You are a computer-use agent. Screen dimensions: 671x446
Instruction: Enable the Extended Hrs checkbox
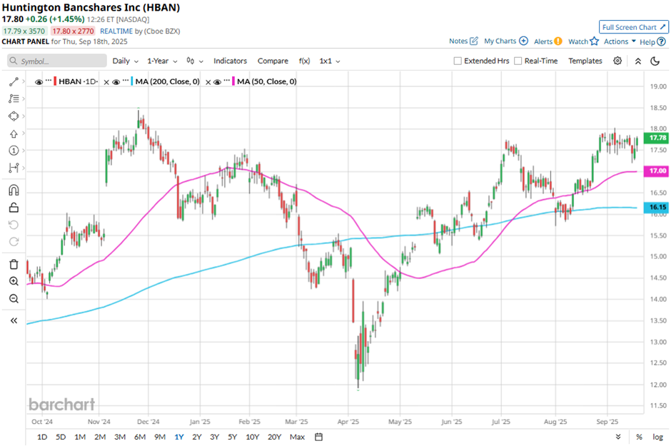(x=458, y=61)
